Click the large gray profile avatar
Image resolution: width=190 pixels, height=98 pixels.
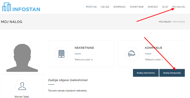[x=22, y=58]
